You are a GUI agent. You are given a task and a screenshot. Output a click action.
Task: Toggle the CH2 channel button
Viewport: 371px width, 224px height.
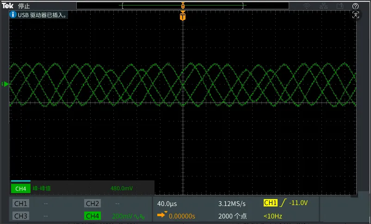[x=92, y=203]
